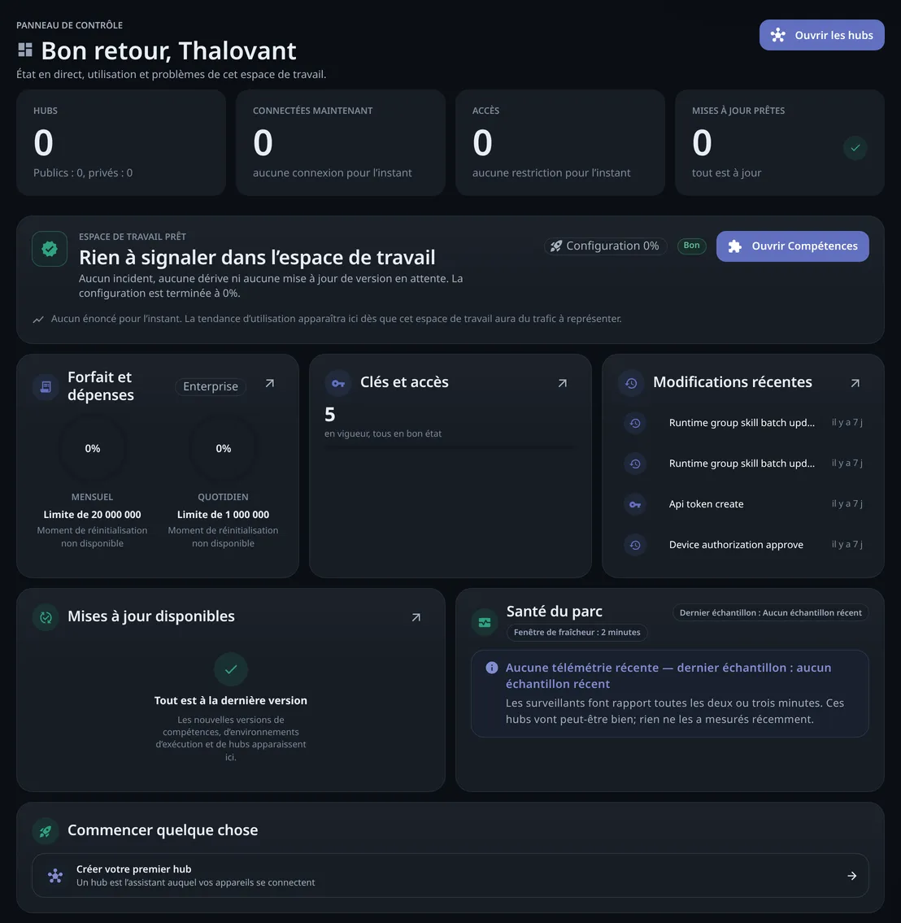Click the Dernier échantillon chip

coord(770,612)
